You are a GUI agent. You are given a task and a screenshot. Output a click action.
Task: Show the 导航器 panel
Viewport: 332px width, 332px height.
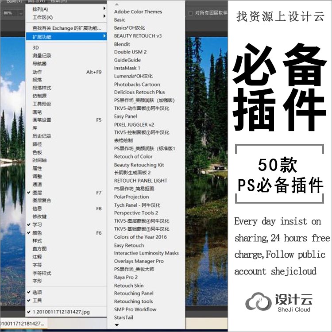(66, 64)
